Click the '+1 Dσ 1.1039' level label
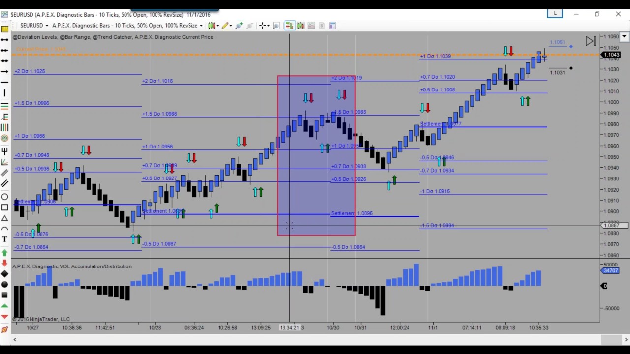The image size is (630, 354). pos(435,56)
